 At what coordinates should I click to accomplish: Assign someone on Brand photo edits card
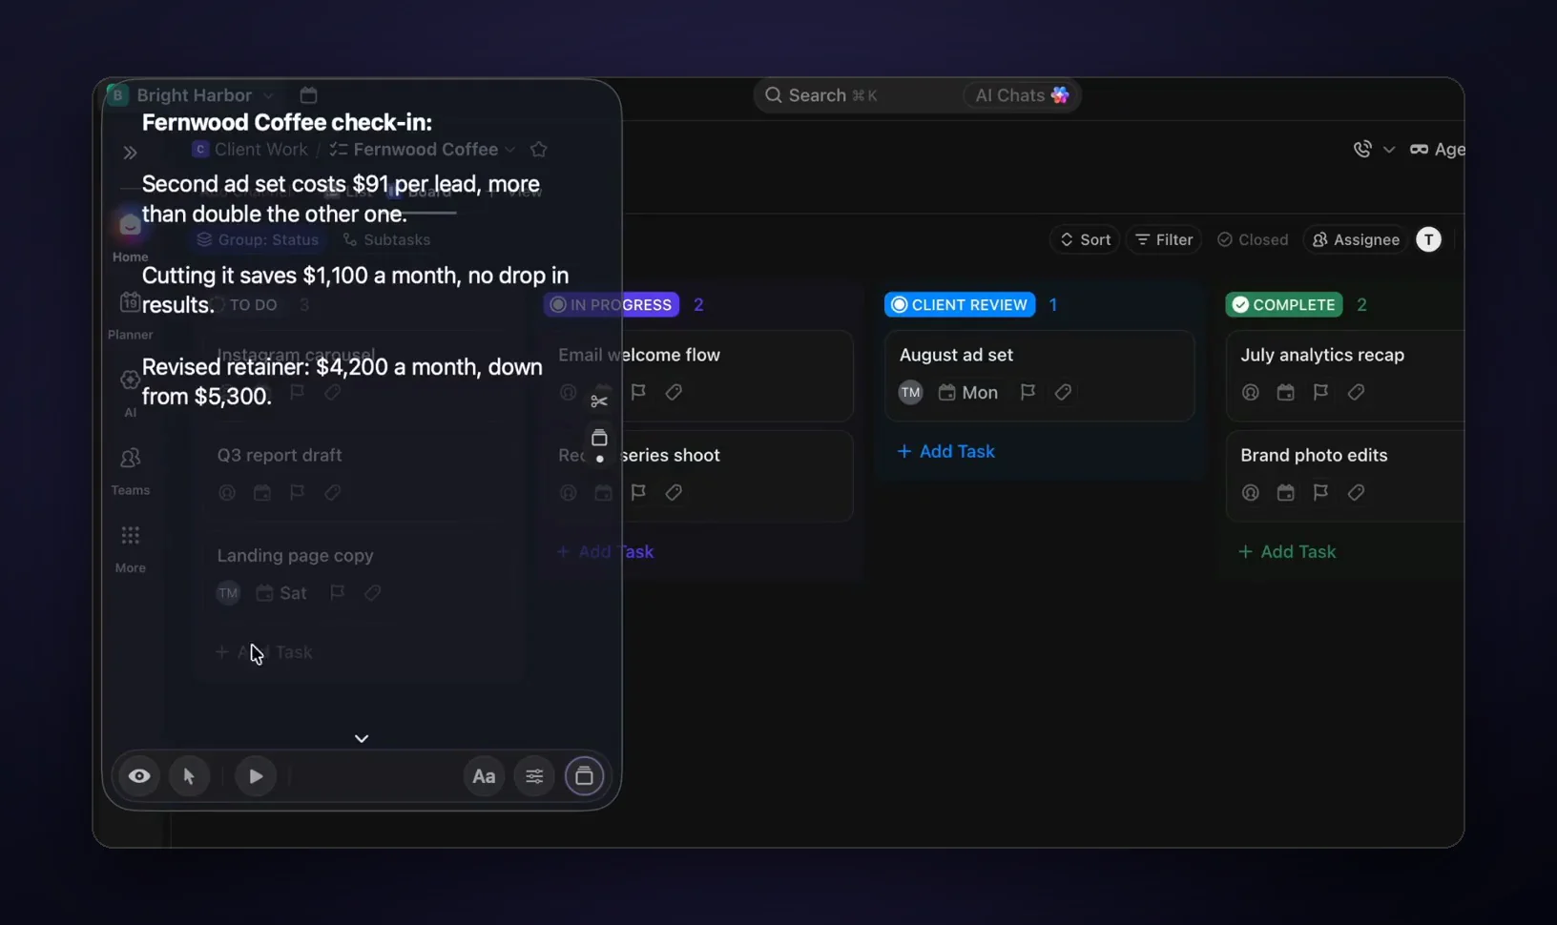[1251, 492]
